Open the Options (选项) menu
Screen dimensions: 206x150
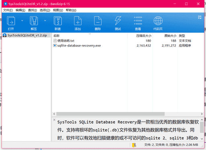click(x=45, y=10)
